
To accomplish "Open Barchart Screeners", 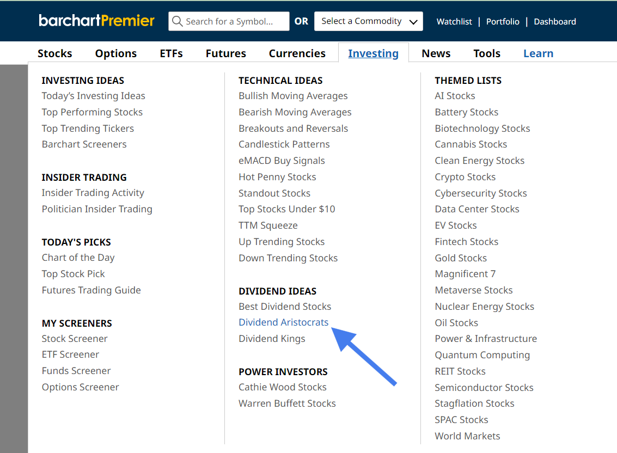I will tap(84, 144).
